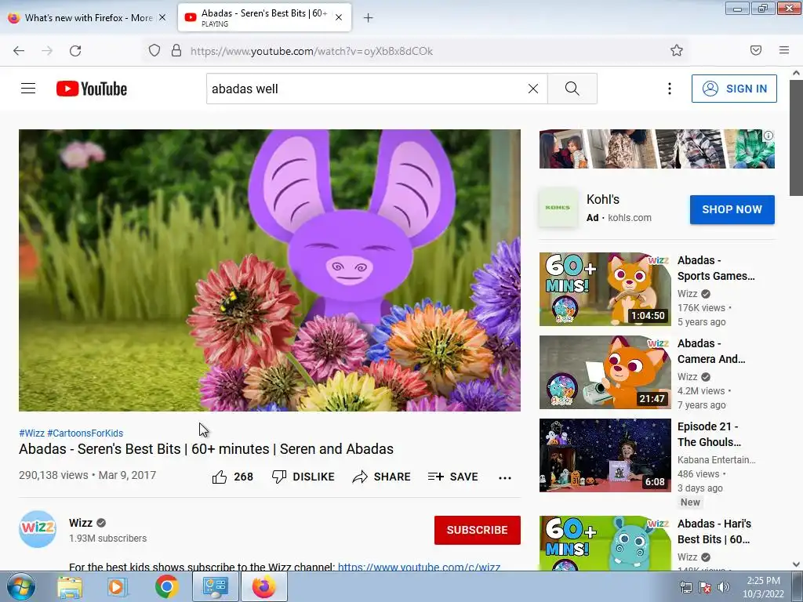This screenshot has width=803, height=602.
Task: Click SAVE to playlist button
Action: (x=452, y=477)
